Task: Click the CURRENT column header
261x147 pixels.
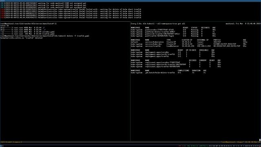Action: (x=203, y=60)
